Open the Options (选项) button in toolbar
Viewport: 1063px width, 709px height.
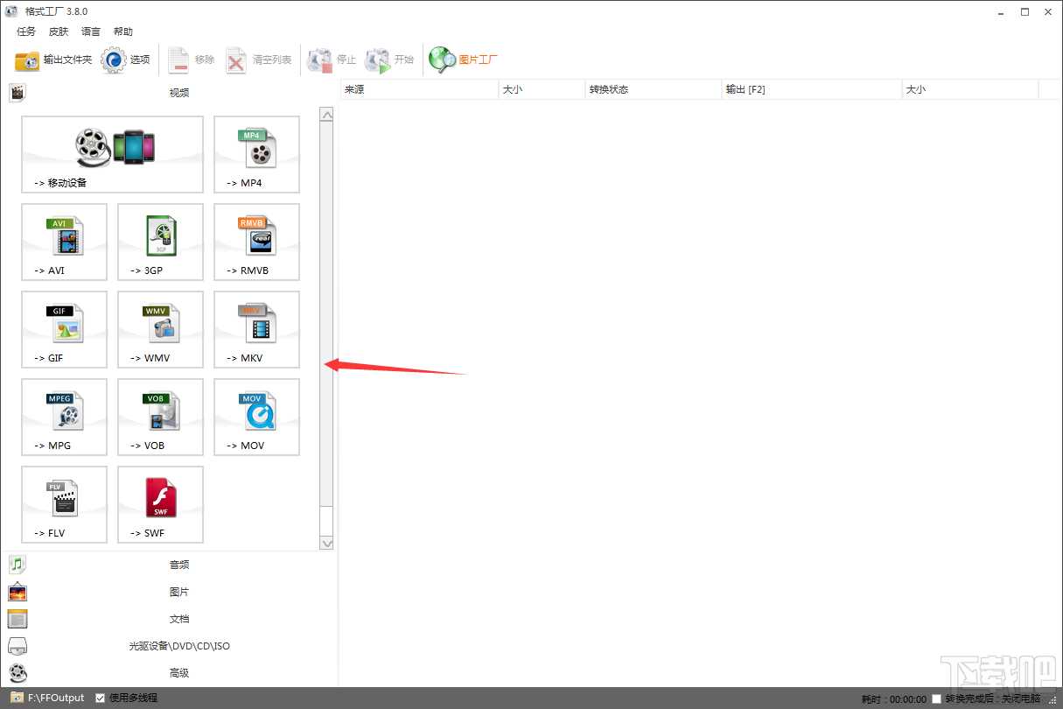pos(126,60)
